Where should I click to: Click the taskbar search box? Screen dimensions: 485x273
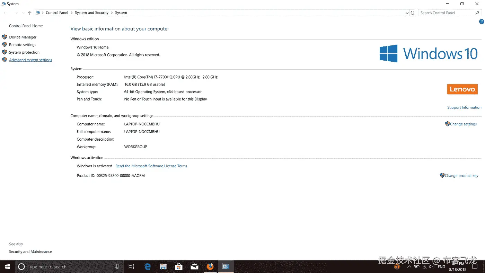[x=69, y=267]
